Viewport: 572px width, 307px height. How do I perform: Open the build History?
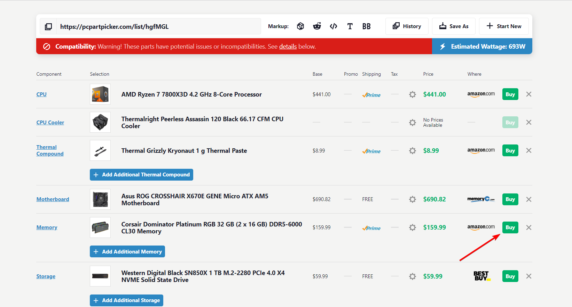407,26
